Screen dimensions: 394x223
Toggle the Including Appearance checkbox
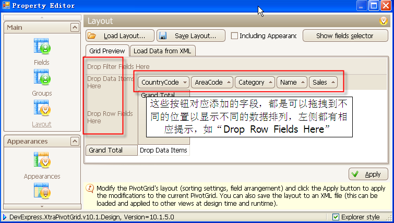tap(234, 36)
